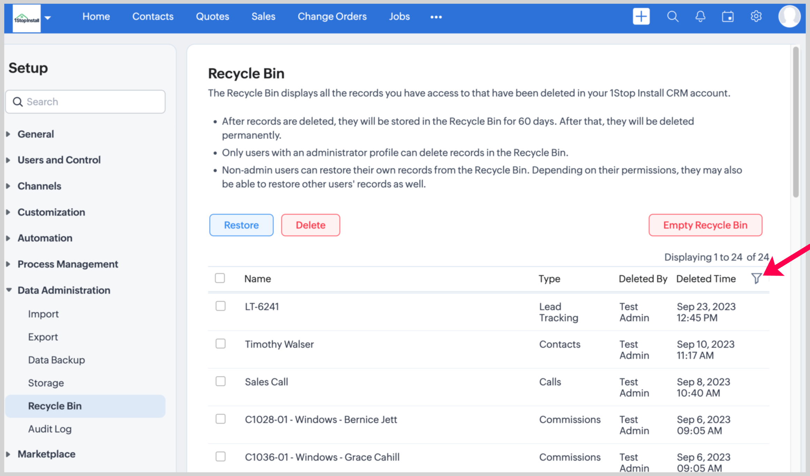Open the search magnifier in top bar
The image size is (810, 476).
[673, 16]
